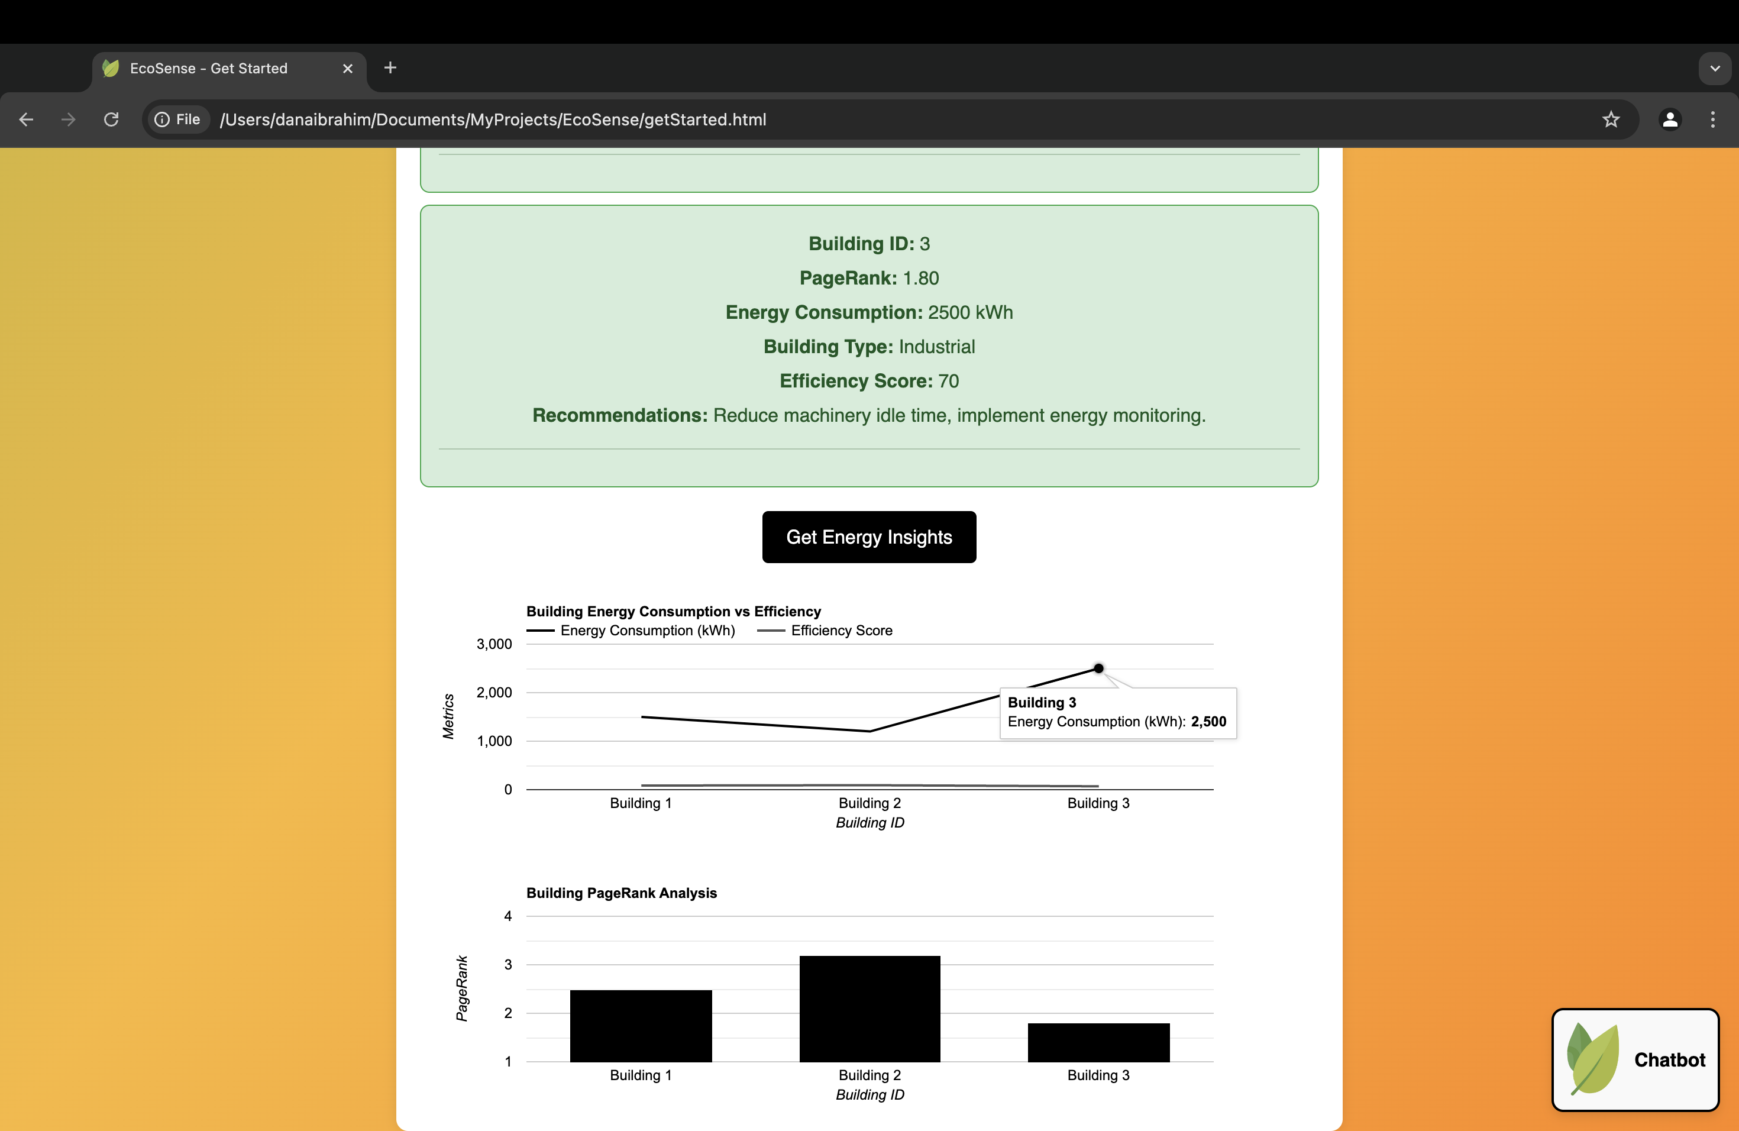This screenshot has width=1739, height=1131.
Task: Reload the EcoSense page
Action: click(x=111, y=119)
